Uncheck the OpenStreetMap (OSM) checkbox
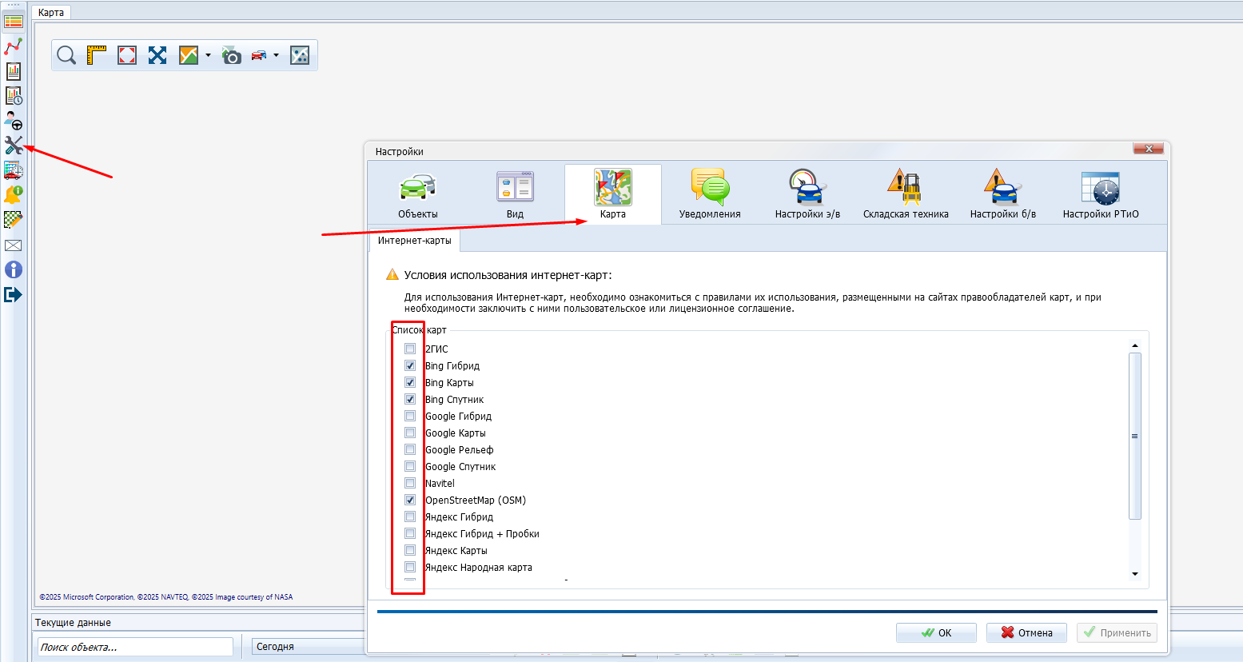1243x662 pixels. (x=410, y=500)
